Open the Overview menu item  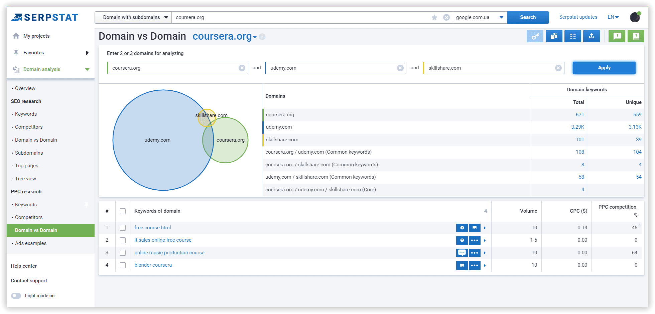coord(25,88)
